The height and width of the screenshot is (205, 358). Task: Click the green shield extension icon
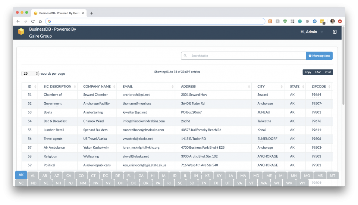point(285,21)
